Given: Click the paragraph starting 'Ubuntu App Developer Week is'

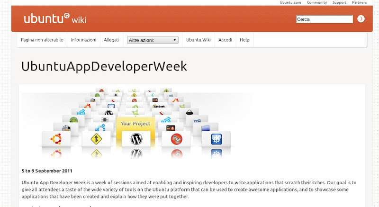Looking at the screenshot, I should [x=189, y=189].
